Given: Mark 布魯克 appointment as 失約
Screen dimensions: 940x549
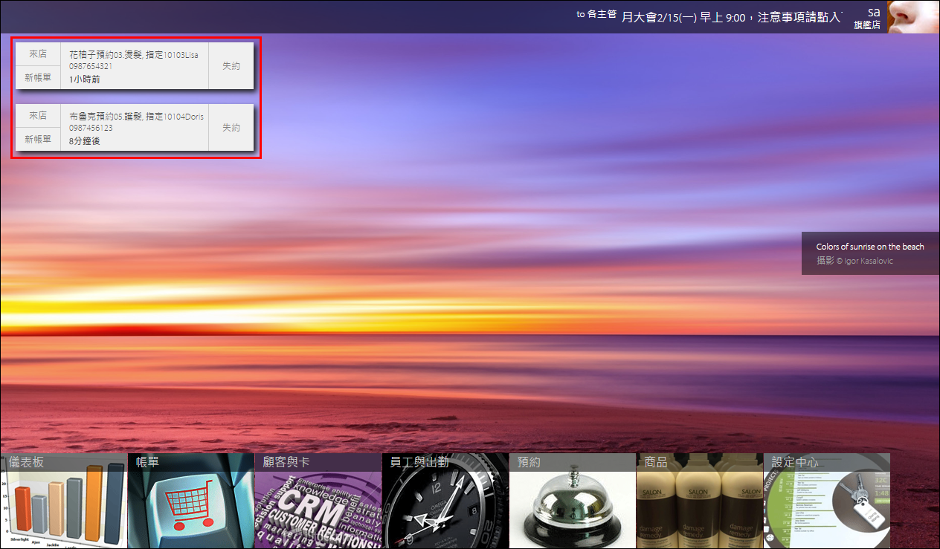Looking at the screenshot, I should (x=231, y=128).
